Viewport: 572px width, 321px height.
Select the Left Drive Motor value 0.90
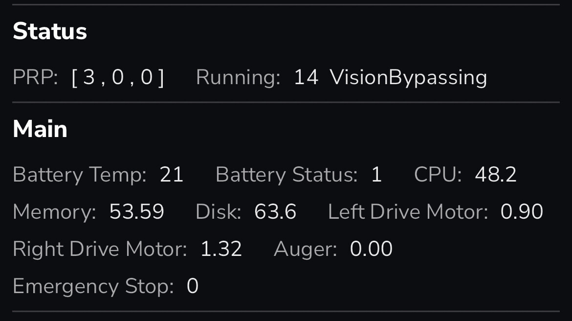tap(522, 212)
